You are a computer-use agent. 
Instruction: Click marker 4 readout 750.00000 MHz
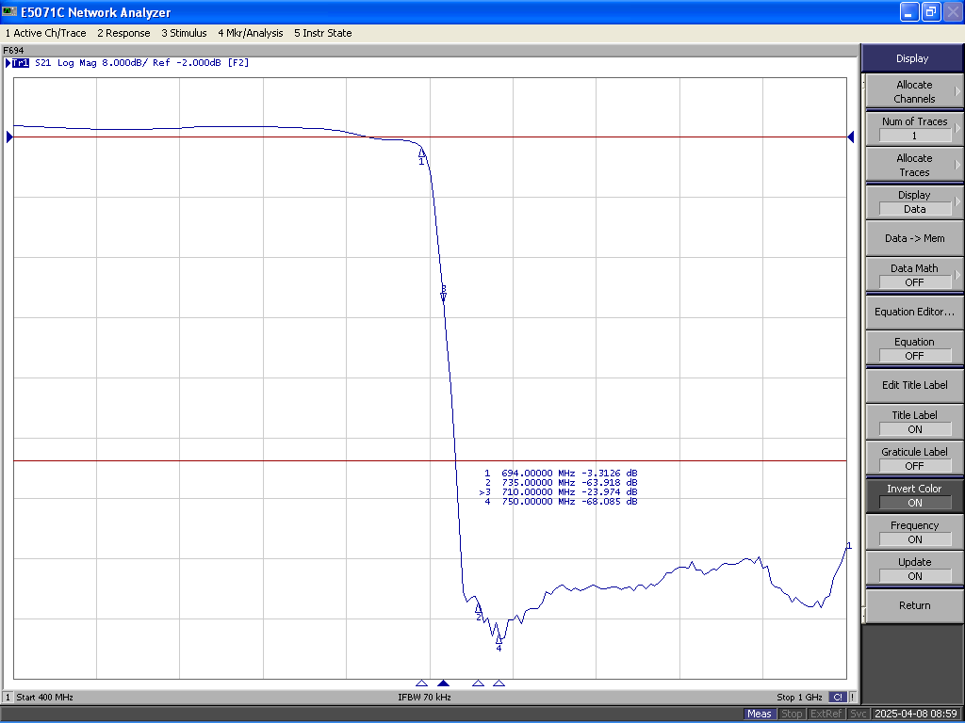tap(538, 502)
